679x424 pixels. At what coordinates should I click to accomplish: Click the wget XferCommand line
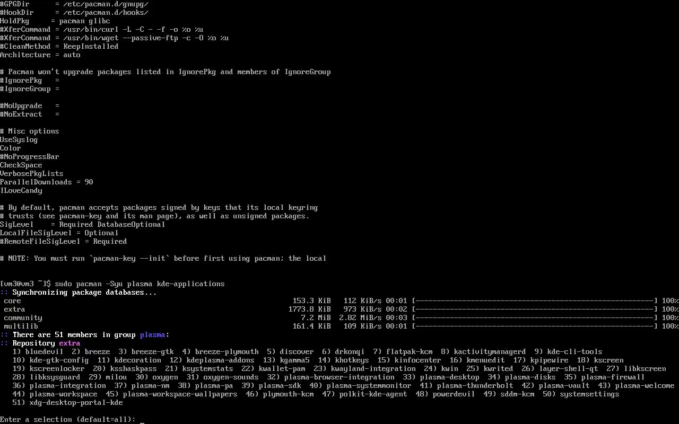[115, 38]
